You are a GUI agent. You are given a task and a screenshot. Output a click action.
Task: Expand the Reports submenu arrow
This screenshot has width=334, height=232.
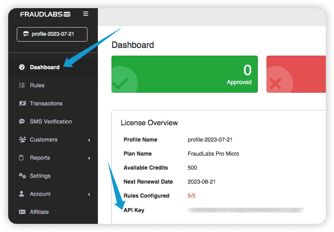pos(89,158)
